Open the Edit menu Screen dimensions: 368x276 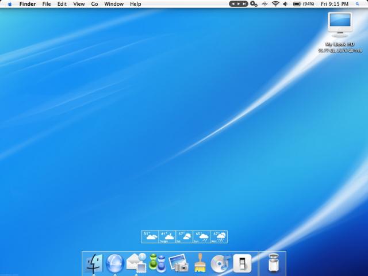[x=62, y=4]
